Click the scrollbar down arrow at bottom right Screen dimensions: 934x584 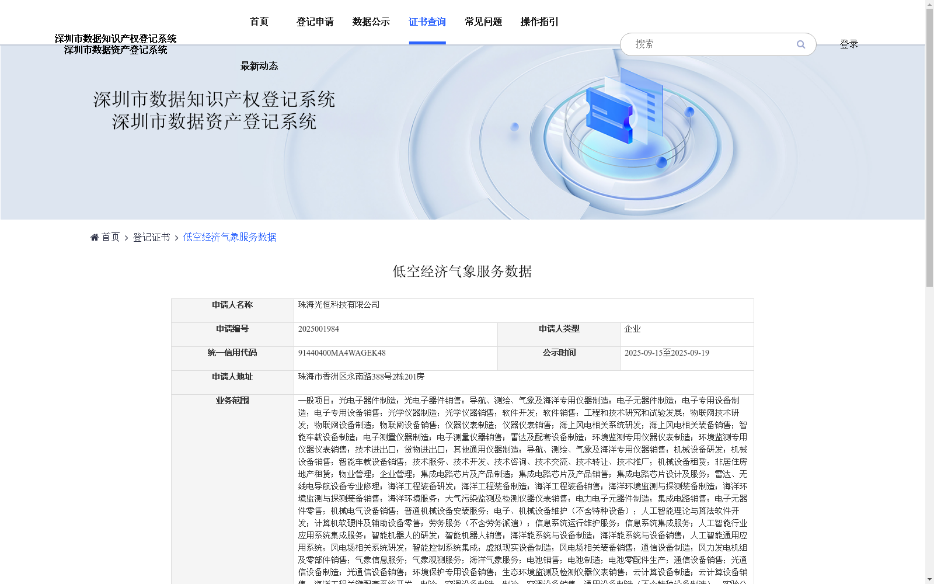click(x=929, y=579)
